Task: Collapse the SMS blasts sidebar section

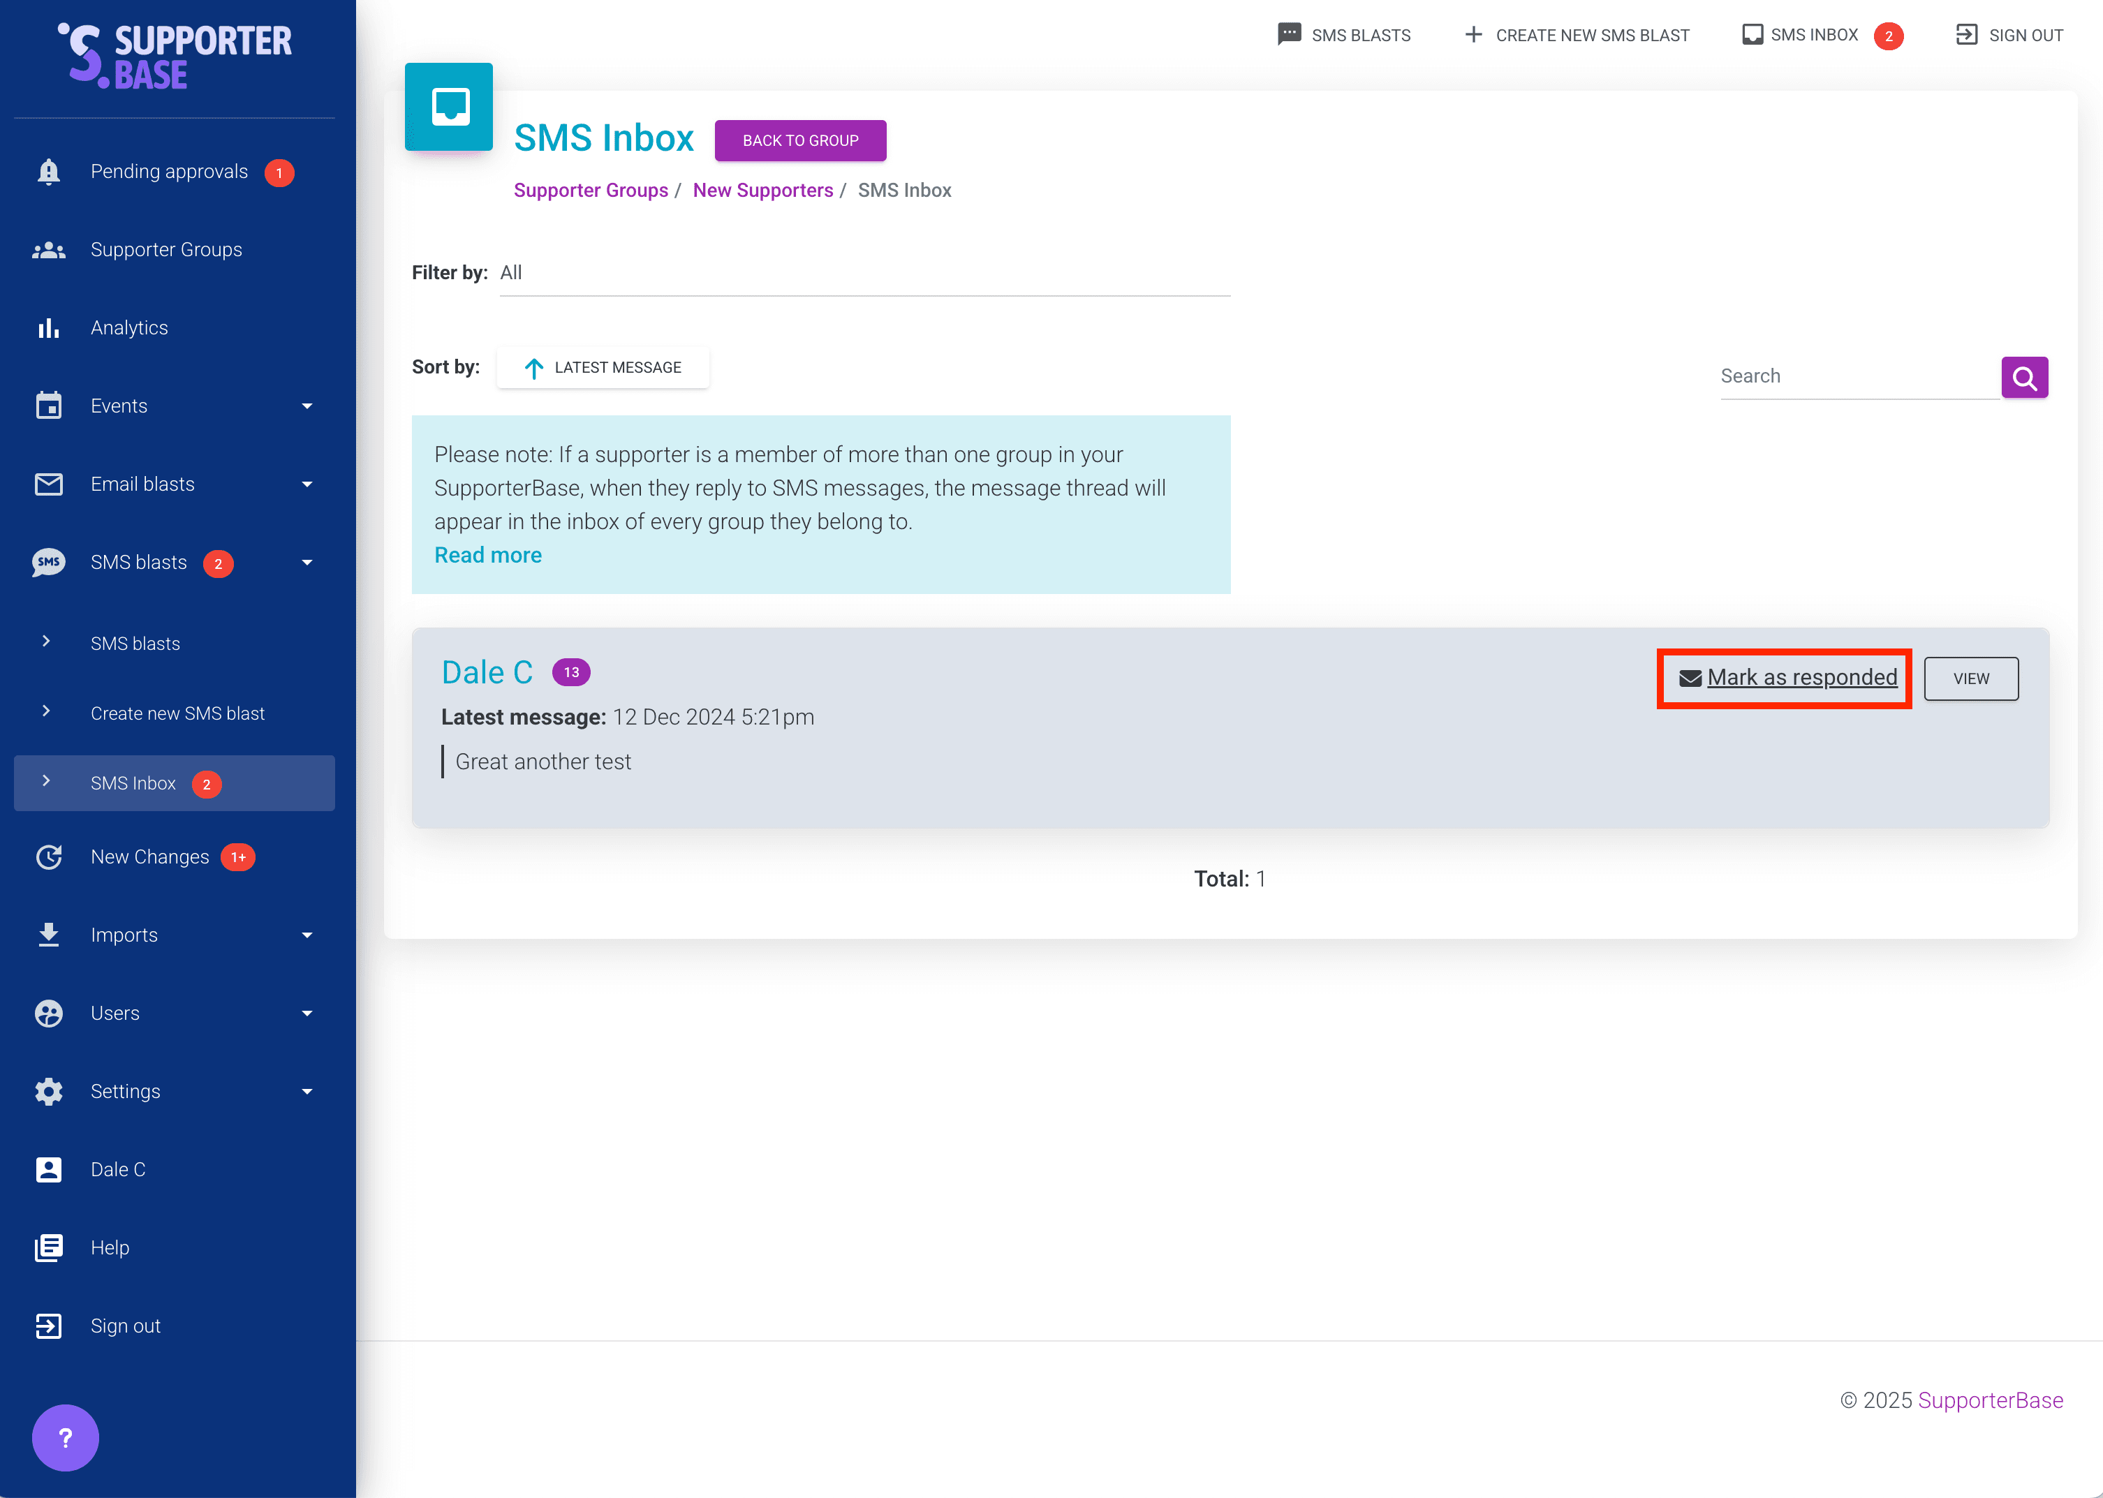Action: 307,563
